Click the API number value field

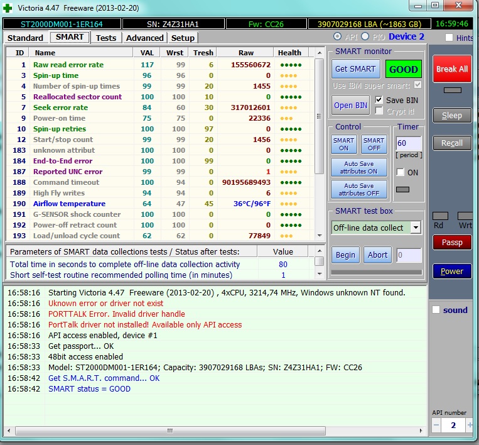point(453,425)
